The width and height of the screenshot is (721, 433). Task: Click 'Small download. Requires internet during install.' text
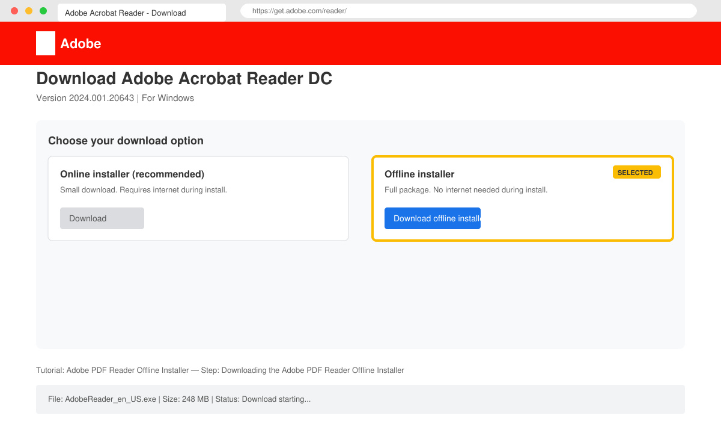click(144, 190)
